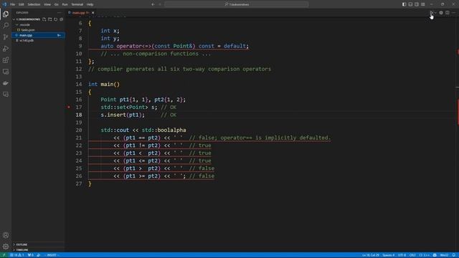Open the Remote Explorer view

coord(6,72)
